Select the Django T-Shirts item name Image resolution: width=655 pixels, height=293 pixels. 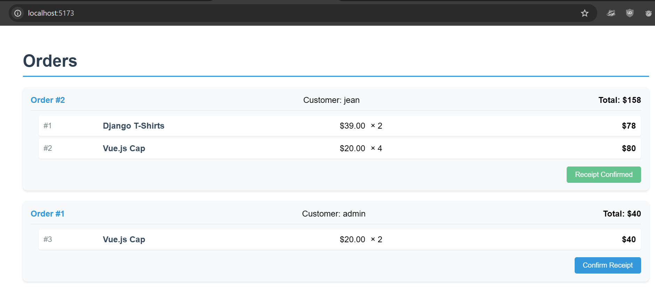click(x=134, y=126)
